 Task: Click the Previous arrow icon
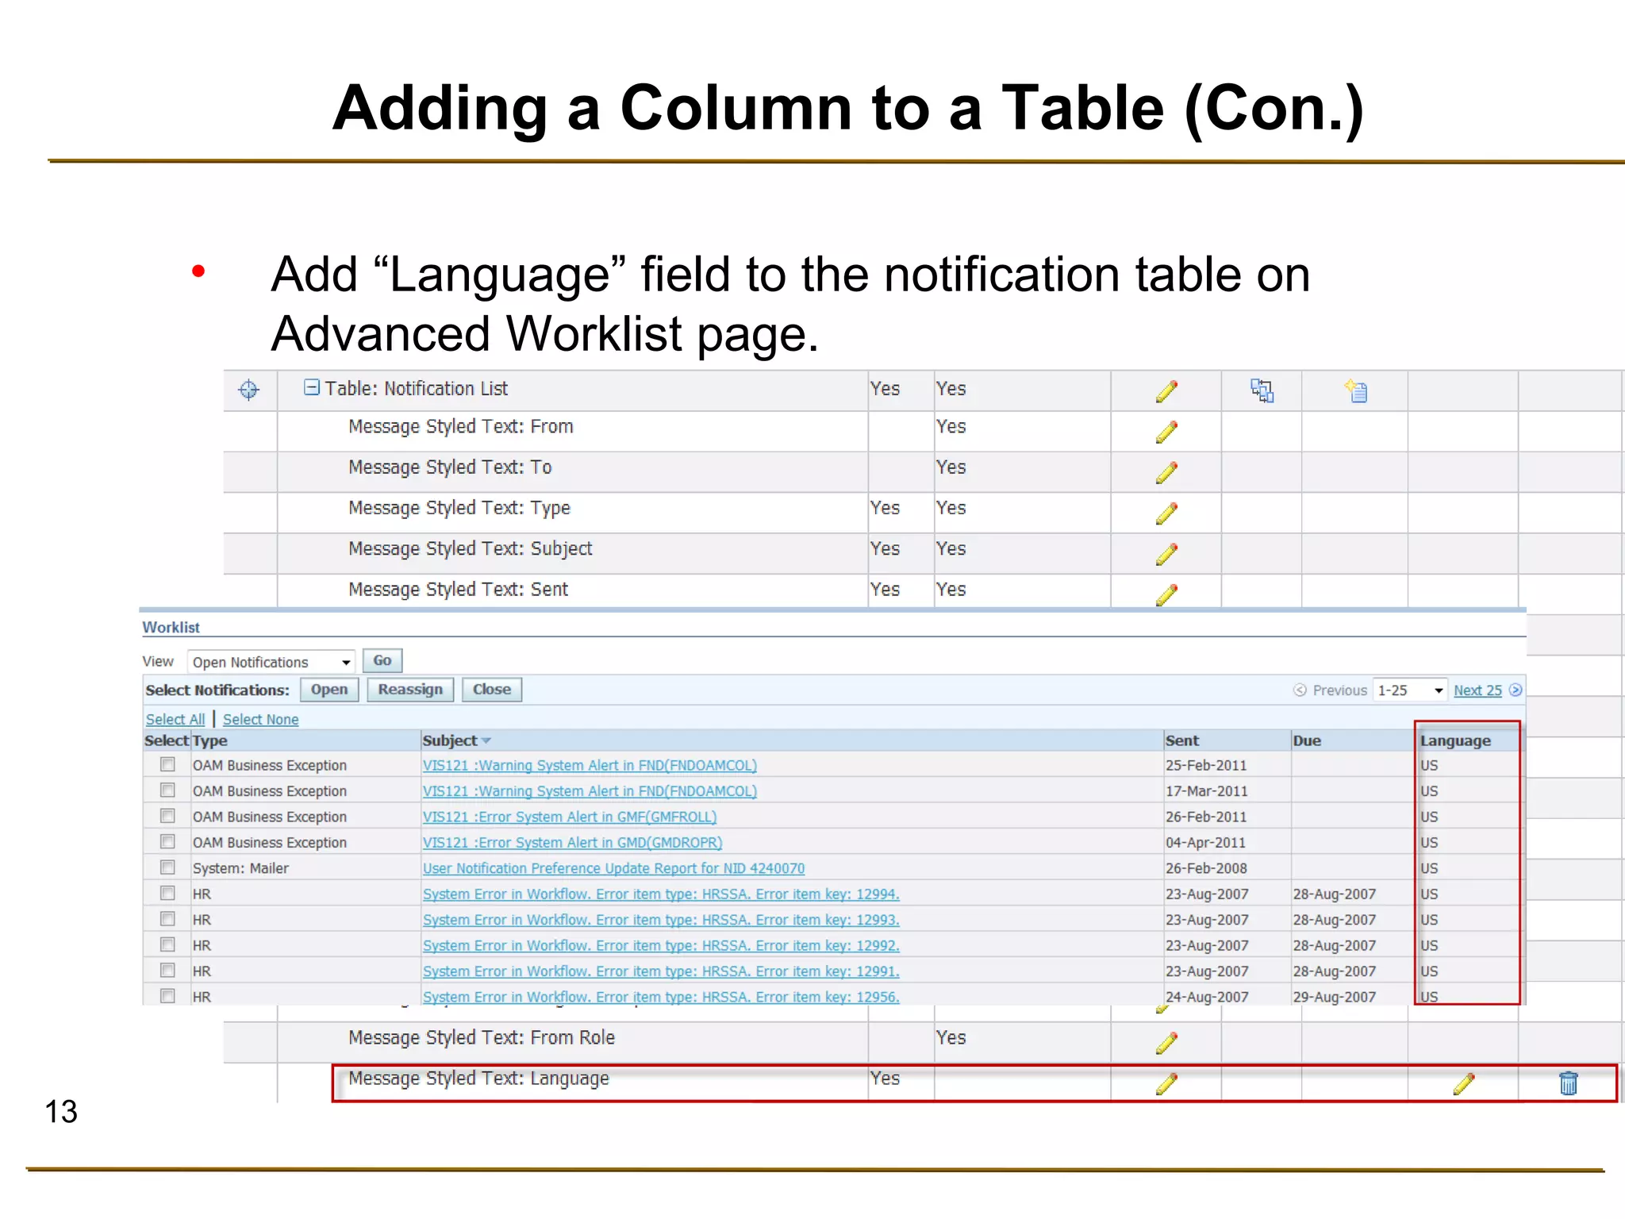(x=1300, y=690)
